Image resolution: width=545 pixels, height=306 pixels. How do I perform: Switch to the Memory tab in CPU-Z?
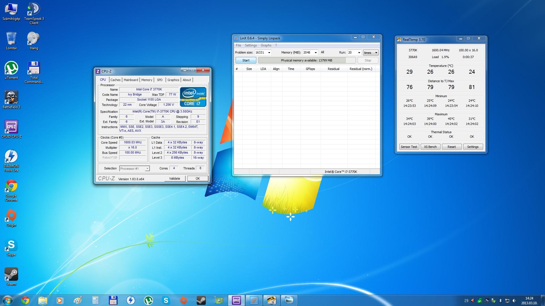[x=147, y=80]
